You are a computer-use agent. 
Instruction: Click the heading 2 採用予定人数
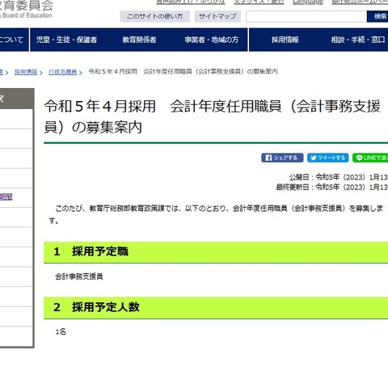coord(216,307)
